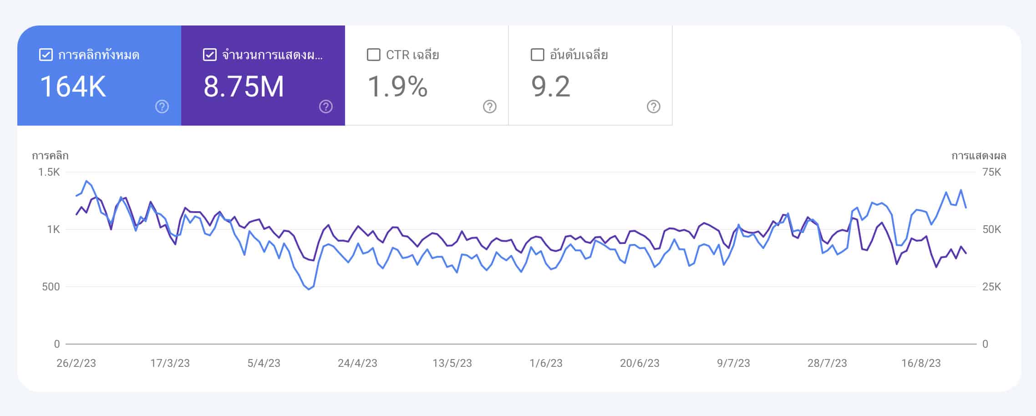
Task: Click the การคลิก left axis label
Action: (x=50, y=156)
